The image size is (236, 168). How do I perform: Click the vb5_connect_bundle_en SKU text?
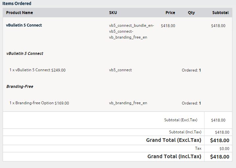[x=131, y=25]
